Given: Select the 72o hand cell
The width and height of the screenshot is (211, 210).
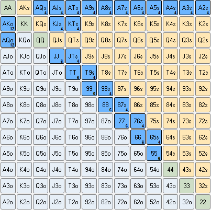Looking at the screenshot, I should pos(122,202).
